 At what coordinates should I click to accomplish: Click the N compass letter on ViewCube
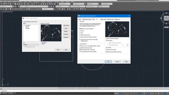166,13
